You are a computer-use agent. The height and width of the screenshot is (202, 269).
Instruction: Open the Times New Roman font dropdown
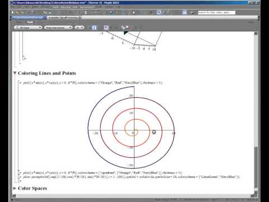pos(58,27)
